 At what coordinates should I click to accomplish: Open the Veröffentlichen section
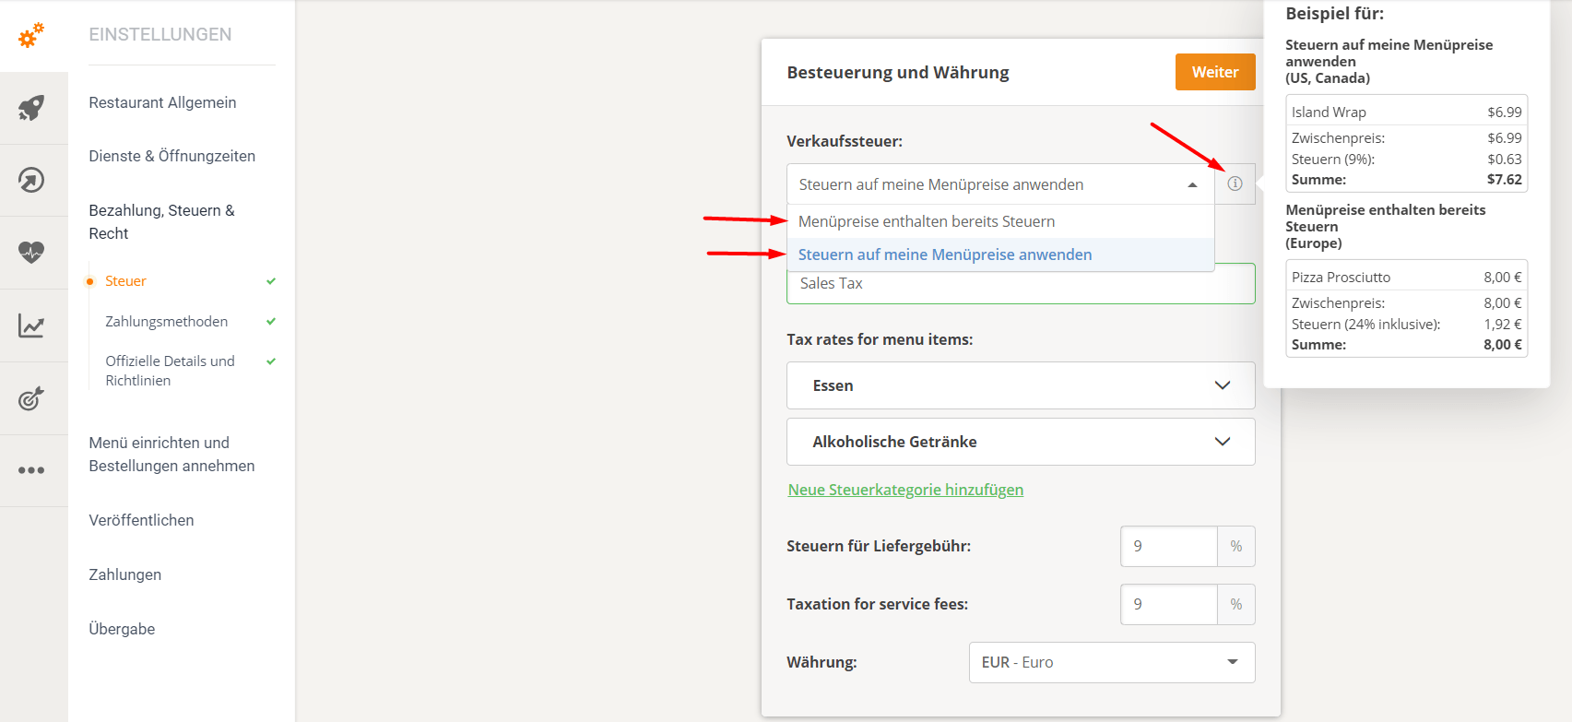pyautogui.click(x=141, y=520)
